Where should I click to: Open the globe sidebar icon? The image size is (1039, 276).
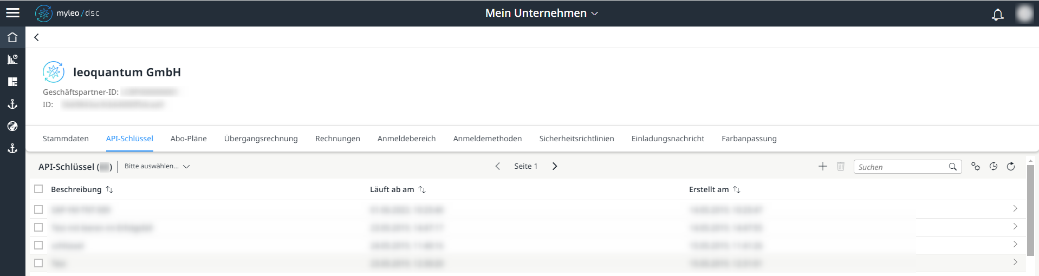(12, 126)
